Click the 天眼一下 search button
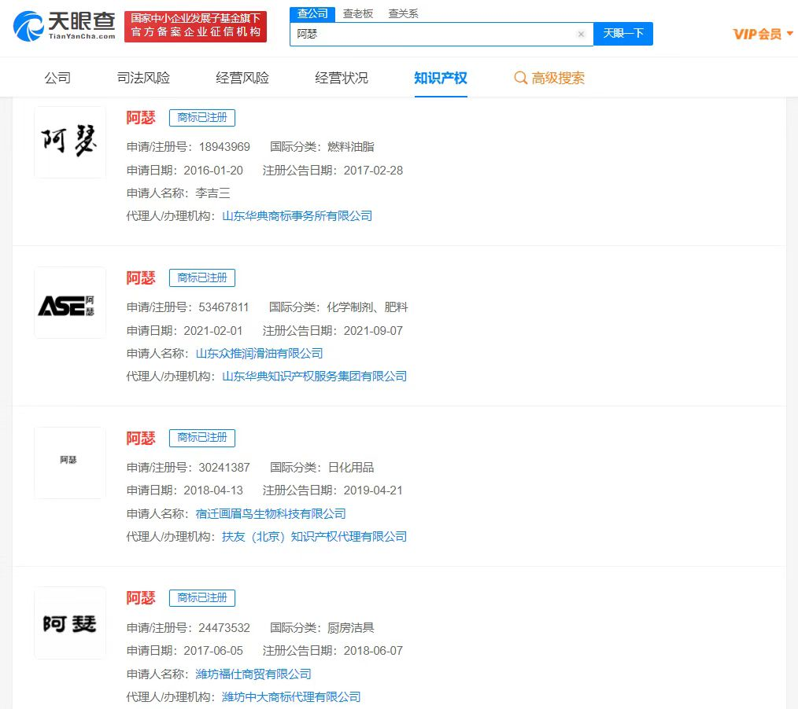 (623, 34)
